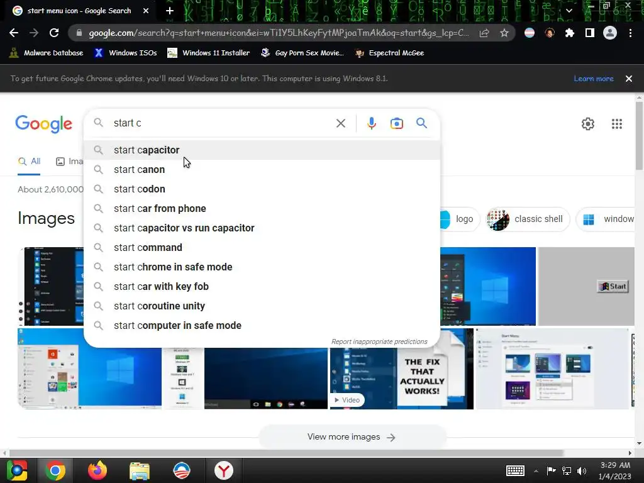Open Windows ISOs bookmark
The image size is (644, 483).
click(126, 53)
